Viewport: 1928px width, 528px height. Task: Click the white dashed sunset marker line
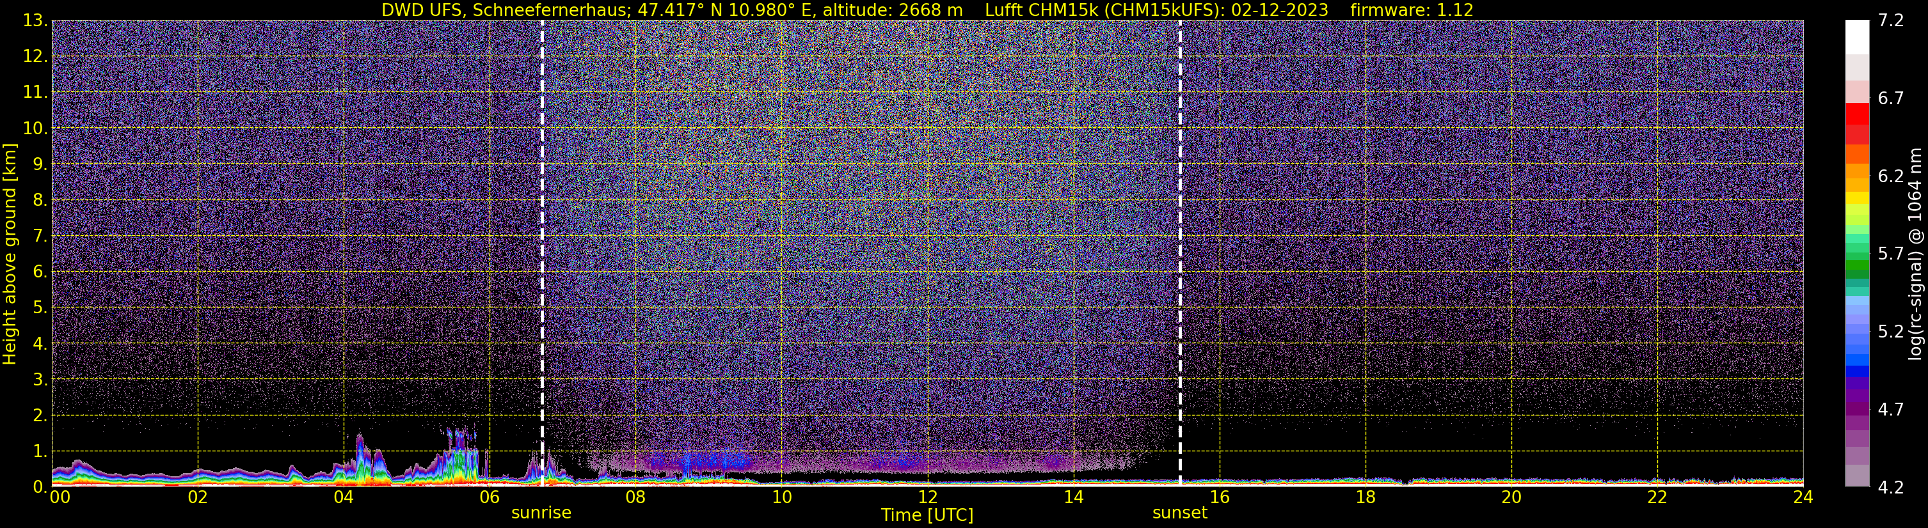1181,252
